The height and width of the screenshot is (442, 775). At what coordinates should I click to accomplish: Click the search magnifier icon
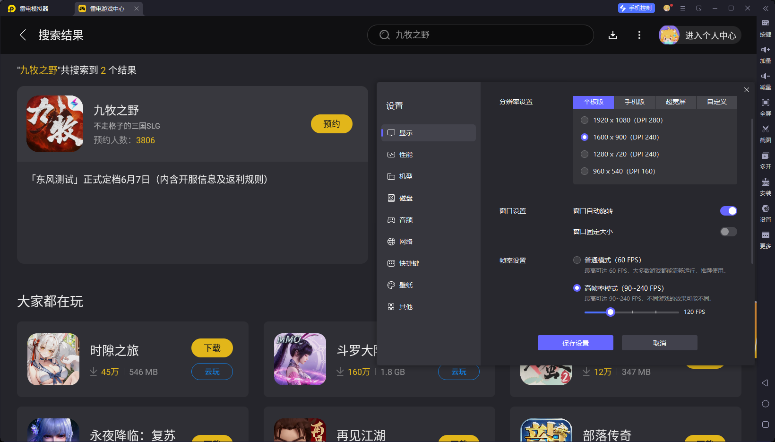click(x=385, y=35)
